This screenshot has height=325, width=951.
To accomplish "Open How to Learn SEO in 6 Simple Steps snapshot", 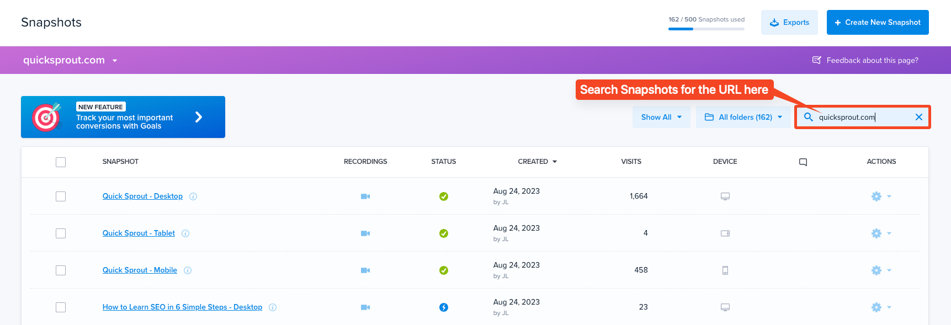I will (x=182, y=307).
